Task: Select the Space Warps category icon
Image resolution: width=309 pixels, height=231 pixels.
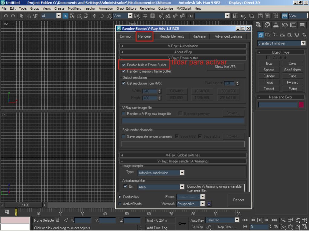Action: pyautogui.click(x=297, y=35)
